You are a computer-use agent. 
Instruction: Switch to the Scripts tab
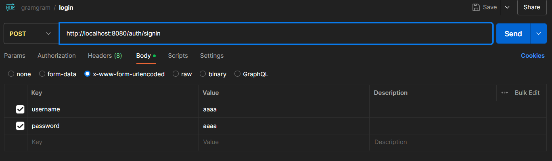click(x=178, y=56)
